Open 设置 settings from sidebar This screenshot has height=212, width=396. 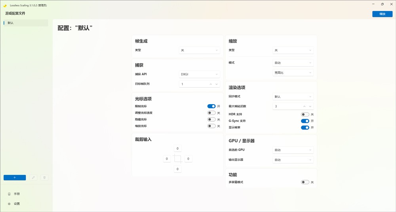pos(17,204)
